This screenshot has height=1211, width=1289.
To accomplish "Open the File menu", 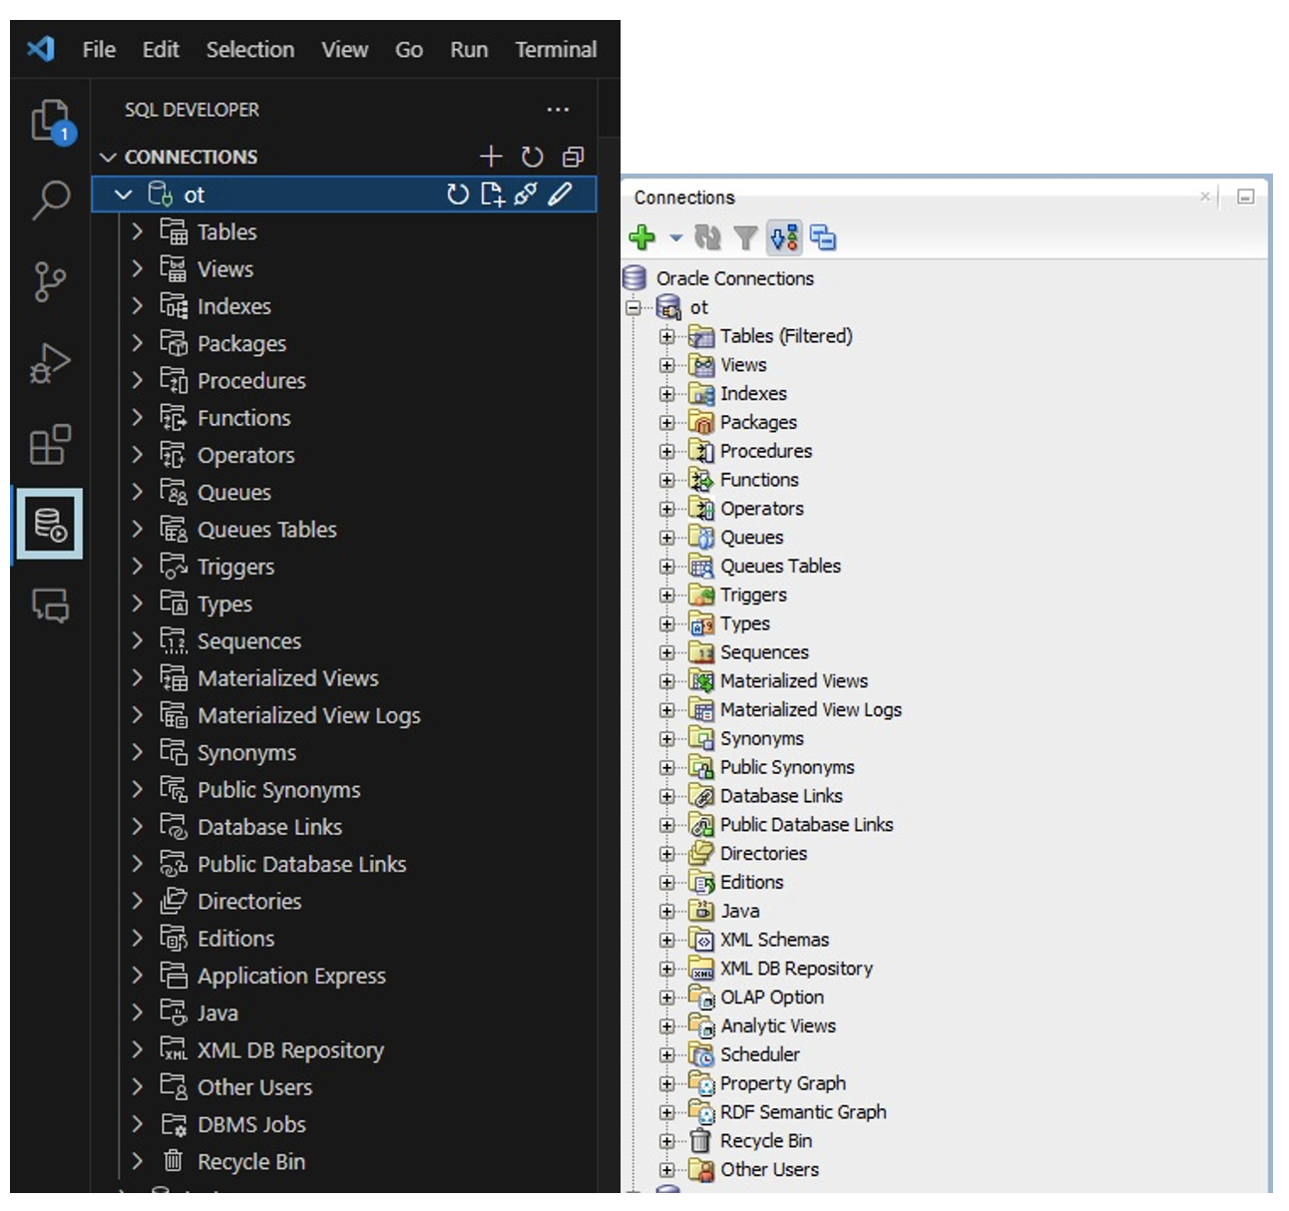I will pos(99,49).
